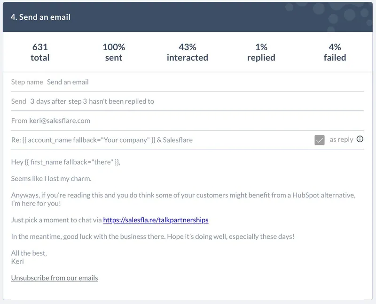
Task: Change the 3 days delay value
Action: [40, 101]
